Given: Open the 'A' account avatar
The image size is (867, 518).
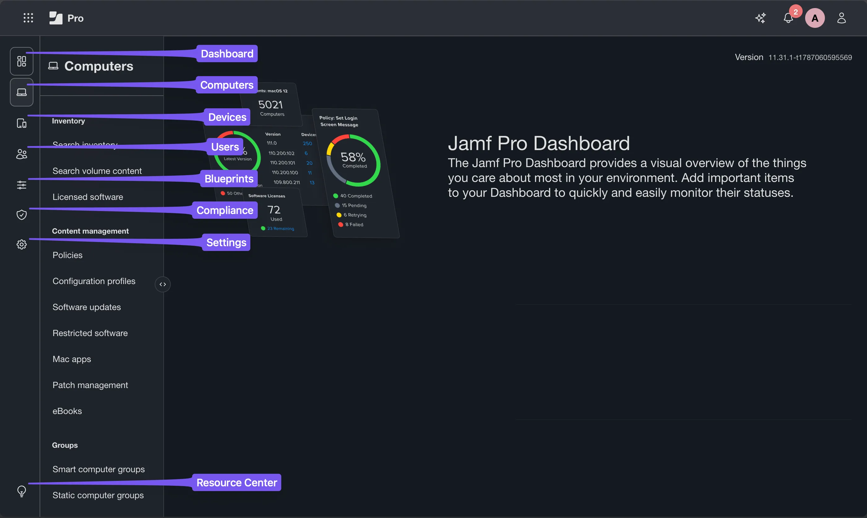Looking at the screenshot, I should tap(815, 18).
